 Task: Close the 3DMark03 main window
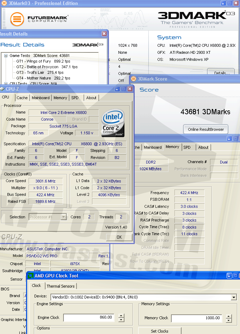[x=236, y=3]
